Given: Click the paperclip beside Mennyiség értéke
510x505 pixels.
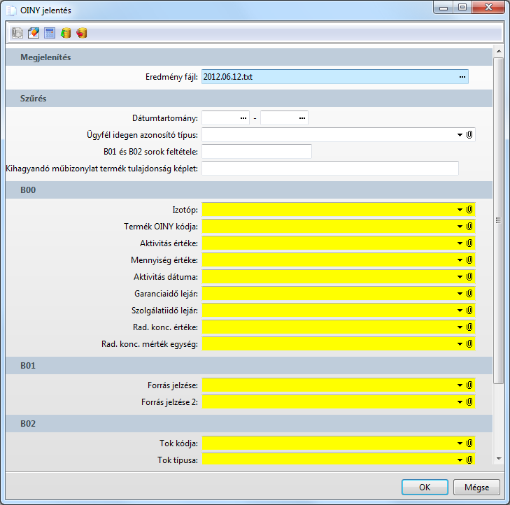Looking at the screenshot, I should (x=469, y=259).
